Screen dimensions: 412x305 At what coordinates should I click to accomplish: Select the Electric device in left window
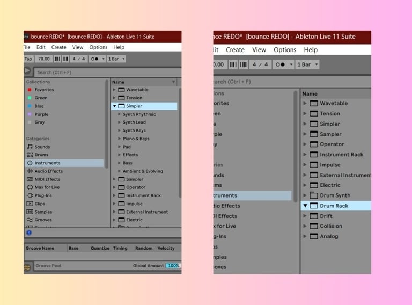[134, 220]
